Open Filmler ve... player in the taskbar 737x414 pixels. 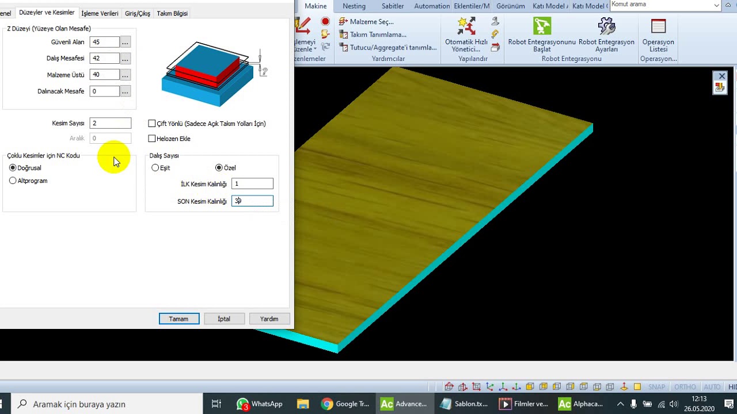(523, 404)
